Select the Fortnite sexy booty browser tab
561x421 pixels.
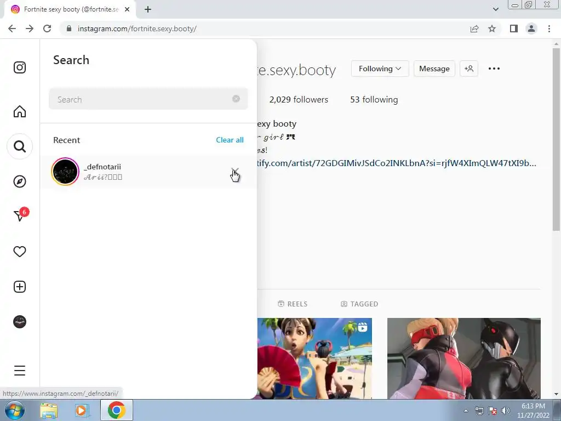(71, 9)
